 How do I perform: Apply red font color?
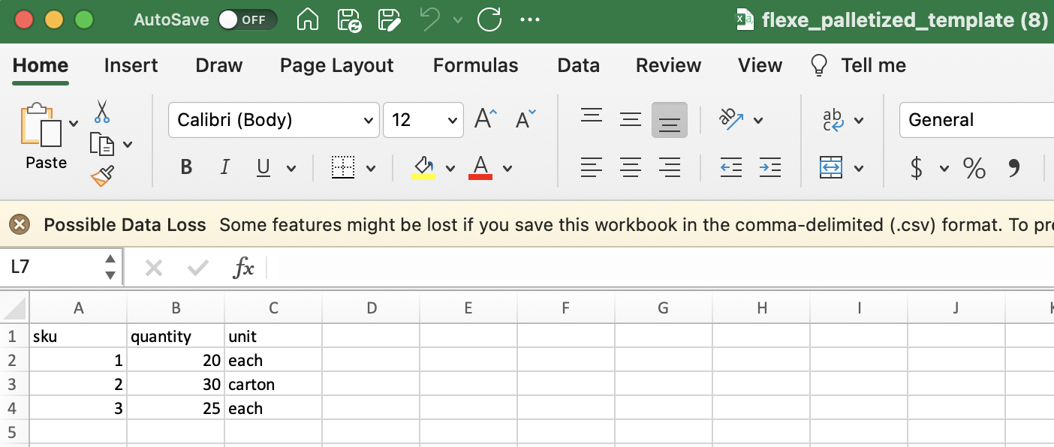(x=480, y=168)
